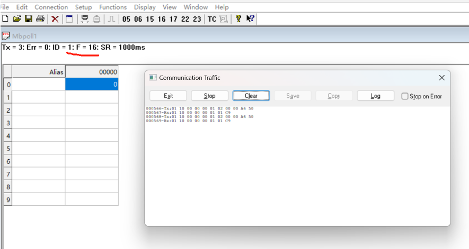469x249 pixels.
Task: Click traffic line starting with 000566-Tx
Action: coord(200,108)
